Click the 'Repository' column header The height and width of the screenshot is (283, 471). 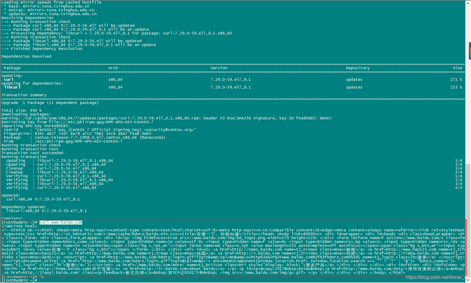(x=358, y=68)
